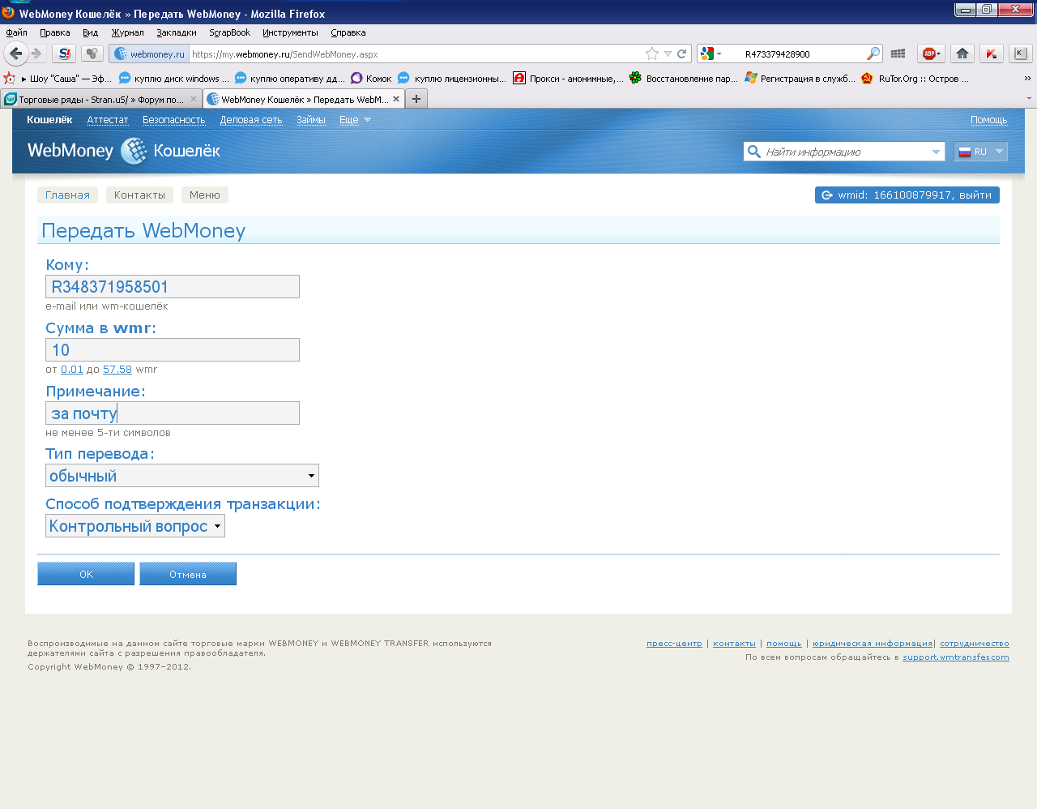Click the Меню button

205,195
